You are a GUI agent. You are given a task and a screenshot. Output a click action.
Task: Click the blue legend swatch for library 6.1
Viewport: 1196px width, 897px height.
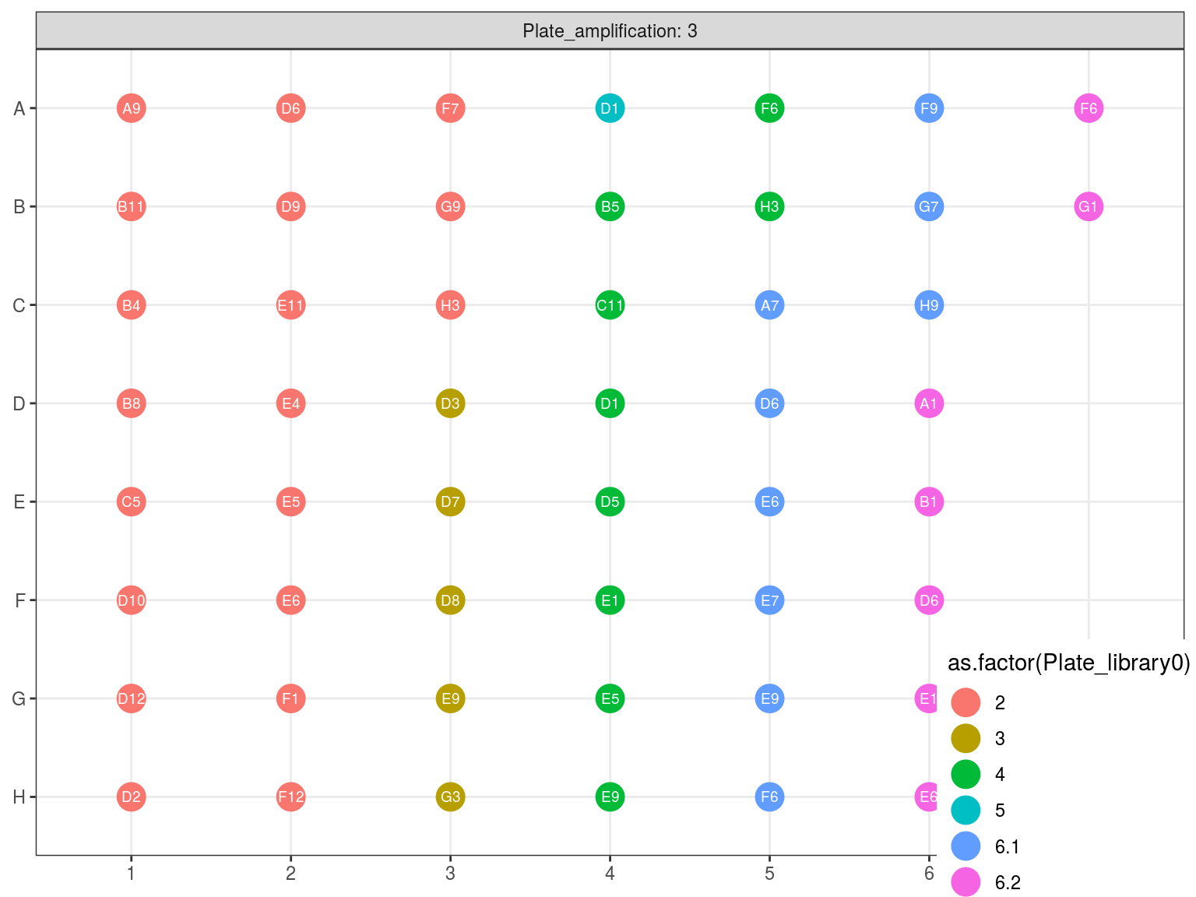pos(966,846)
